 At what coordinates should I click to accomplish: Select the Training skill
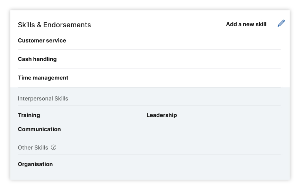[29, 115]
